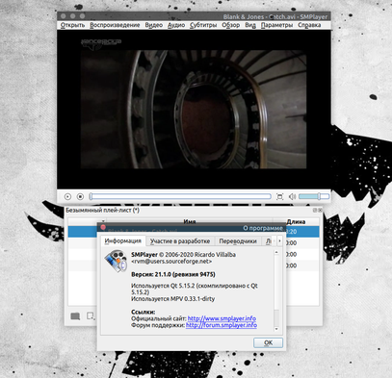Click the Используется MPV 0.33.1-dirty text
This screenshot has width=392, height=378.
[x=172, y=299]
